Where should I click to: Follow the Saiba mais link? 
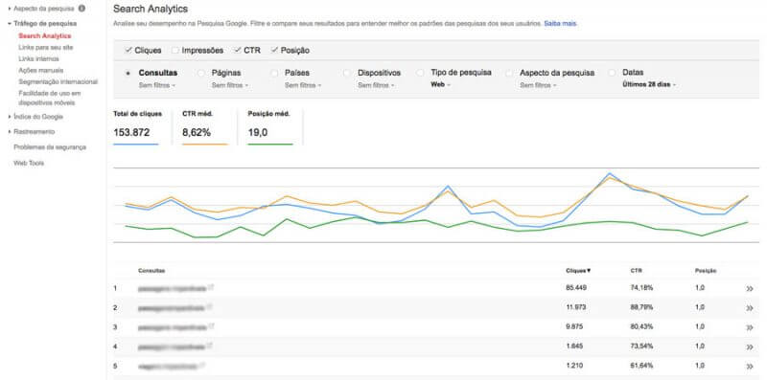coord(561,23)
